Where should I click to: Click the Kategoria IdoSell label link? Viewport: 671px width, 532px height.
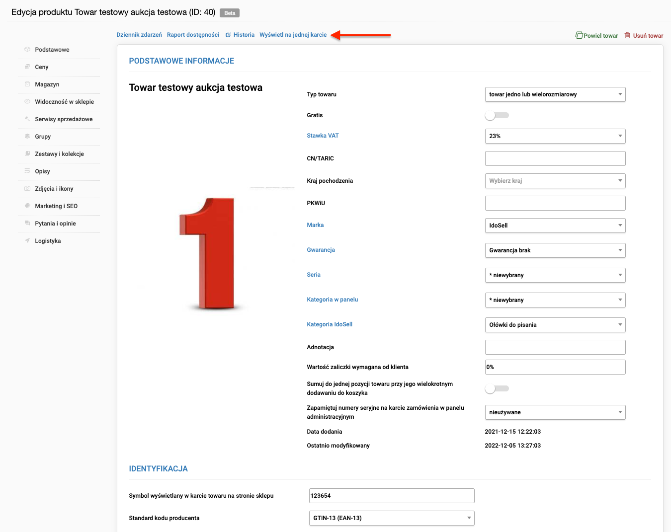point(330,324)
